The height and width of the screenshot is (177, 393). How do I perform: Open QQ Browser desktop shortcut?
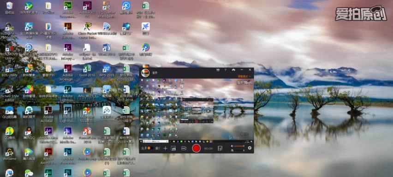tap(10, 112)
